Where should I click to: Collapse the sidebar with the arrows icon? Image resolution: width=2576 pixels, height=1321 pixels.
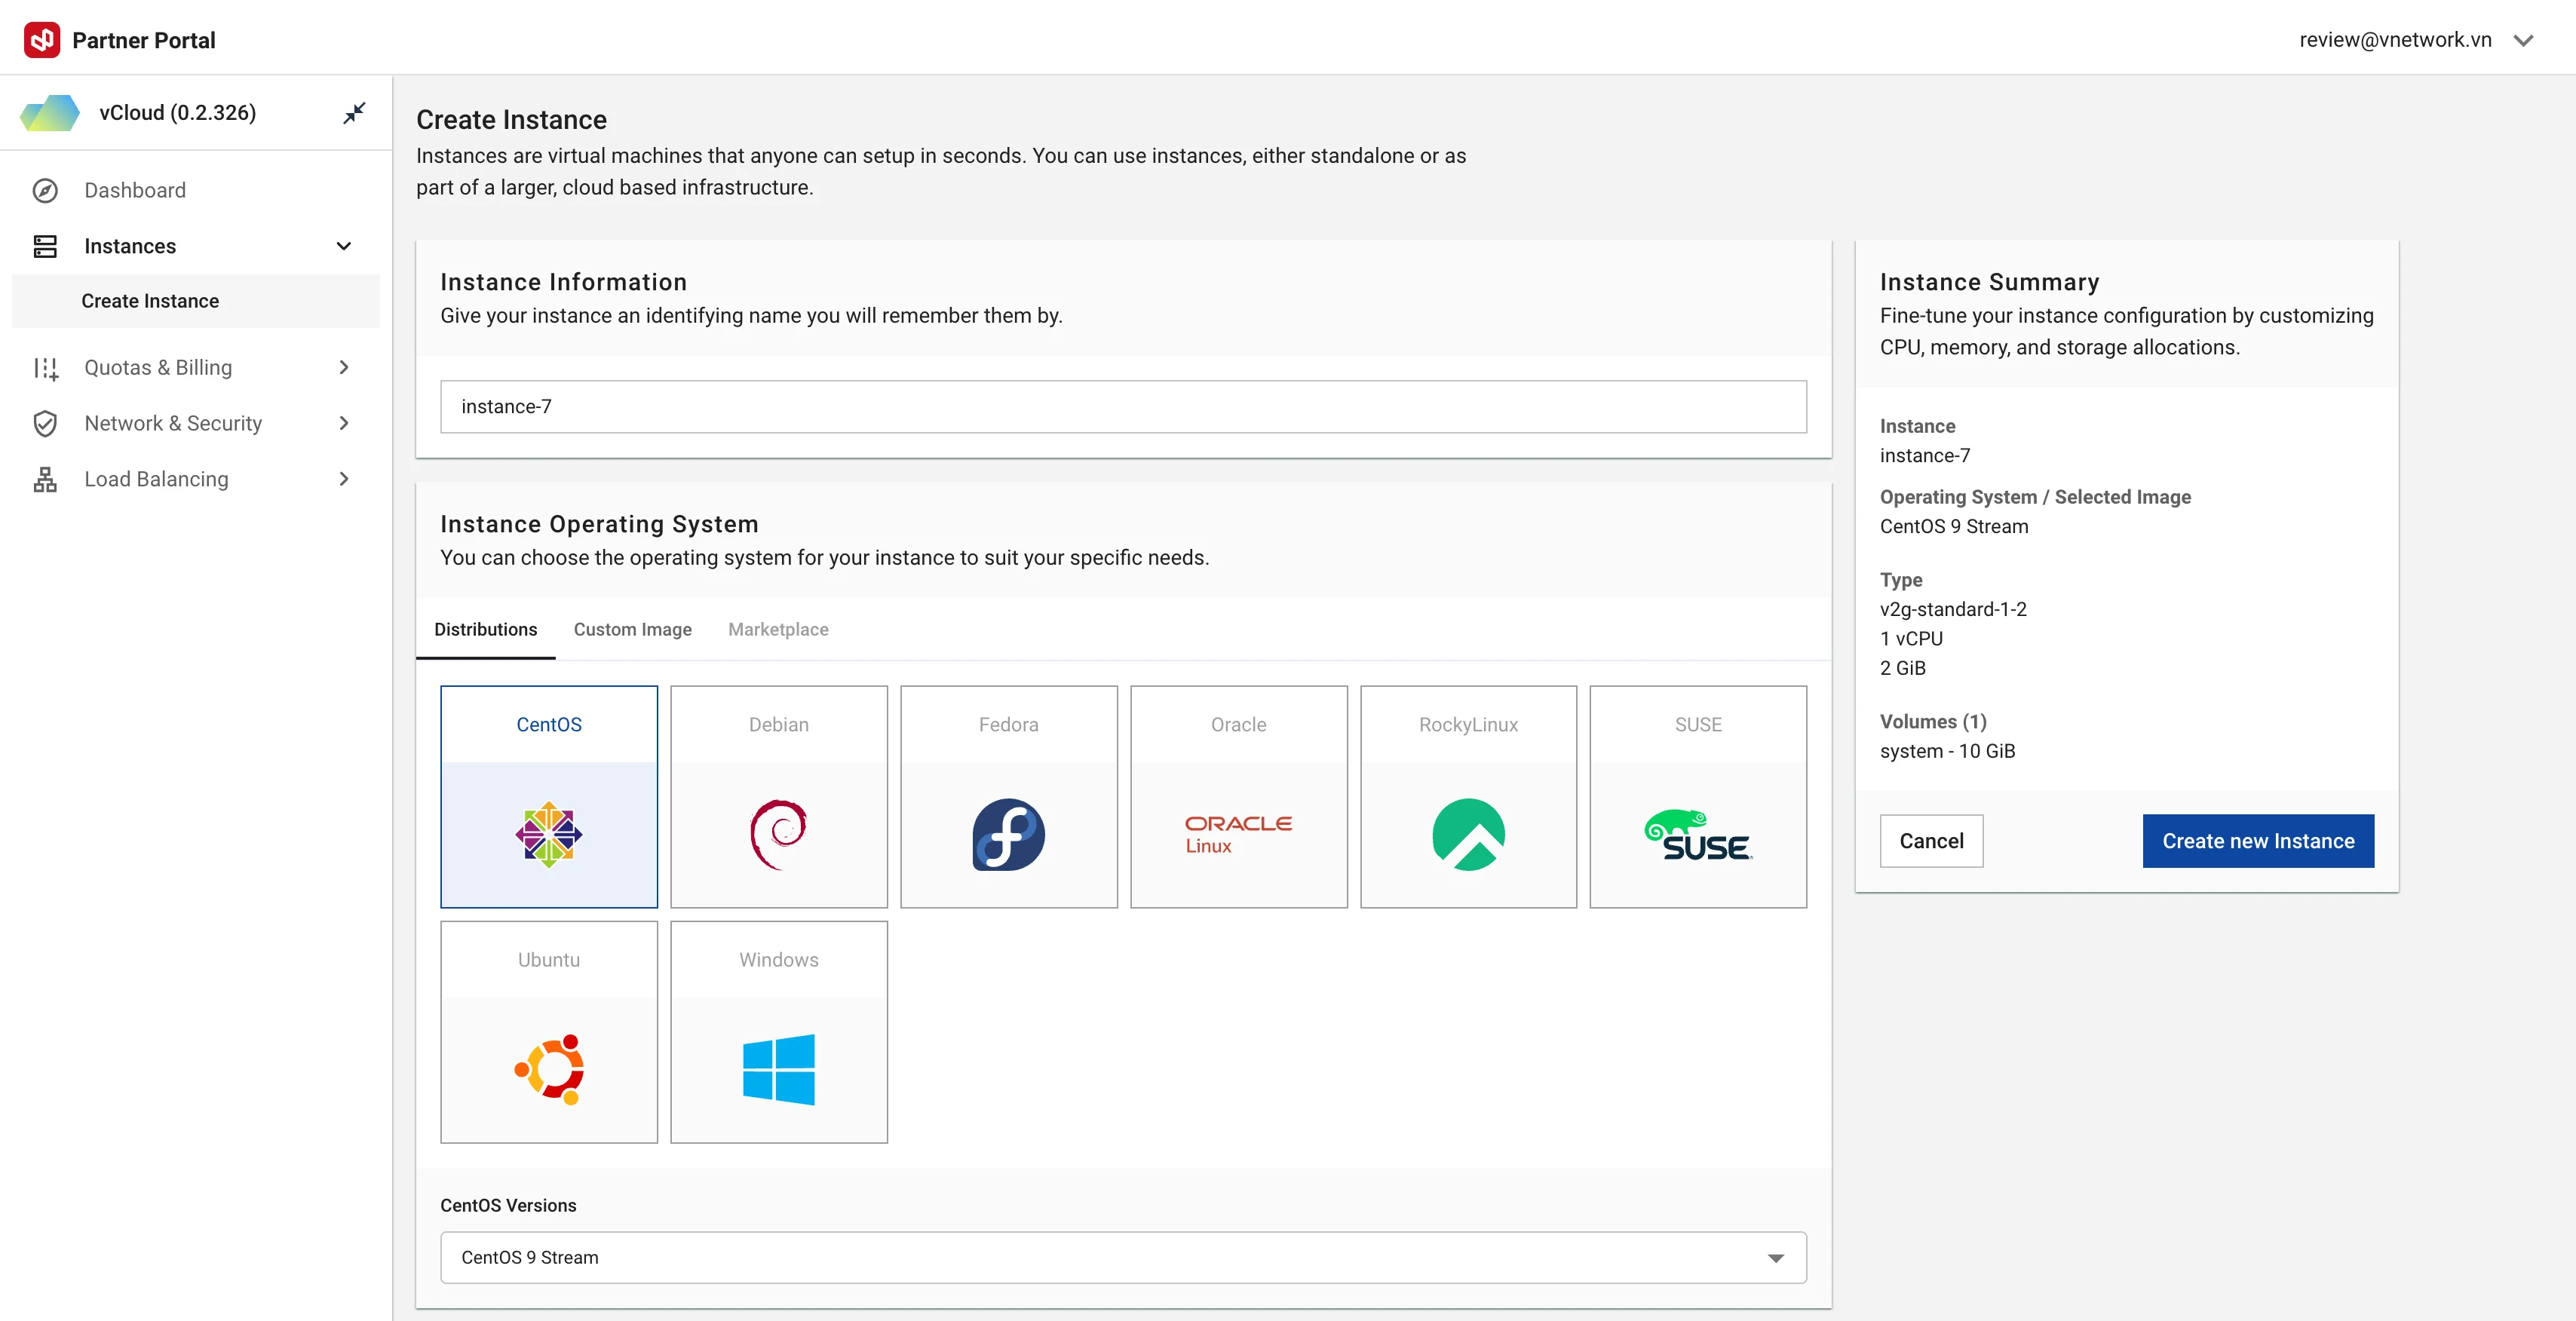(354, 113)
